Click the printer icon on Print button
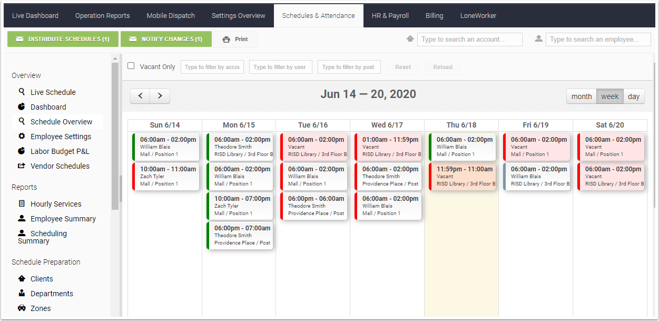659x321 pixels. 227,40
